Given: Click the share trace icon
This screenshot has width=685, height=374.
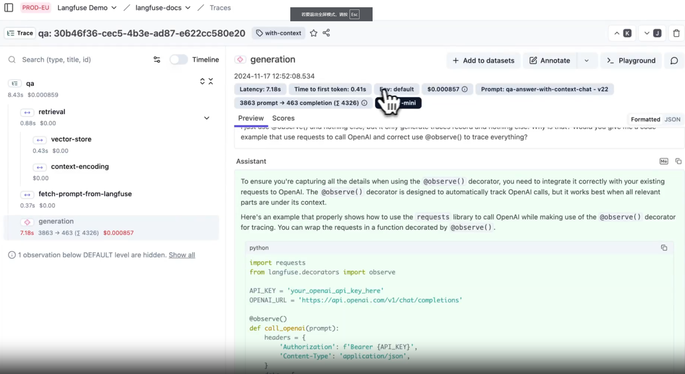Looking at the screenshot, I should pos(326,33).
